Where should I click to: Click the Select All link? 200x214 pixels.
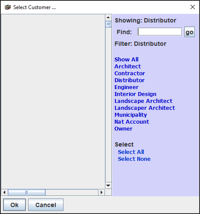coord(131,152)
